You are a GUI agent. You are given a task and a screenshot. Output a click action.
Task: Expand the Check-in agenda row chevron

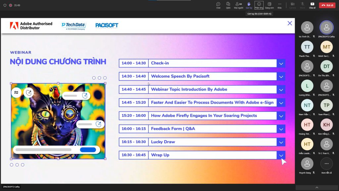pos(281,63)
